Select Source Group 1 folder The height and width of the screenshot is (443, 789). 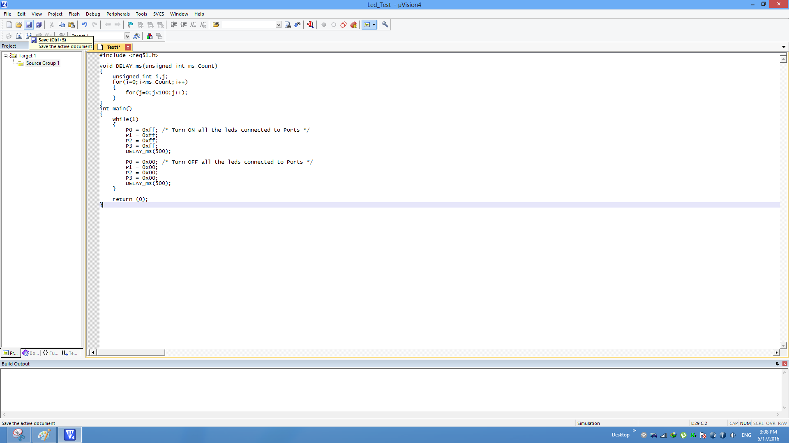tap(43, 63)
